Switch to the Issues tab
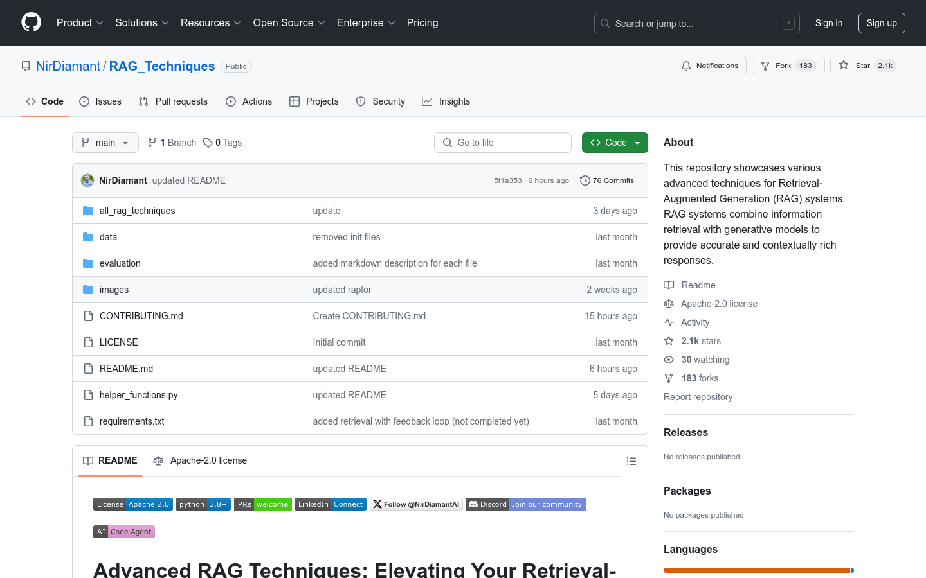Image resolution: width=926 pixels, height=578 pixels. click(100, 101)
